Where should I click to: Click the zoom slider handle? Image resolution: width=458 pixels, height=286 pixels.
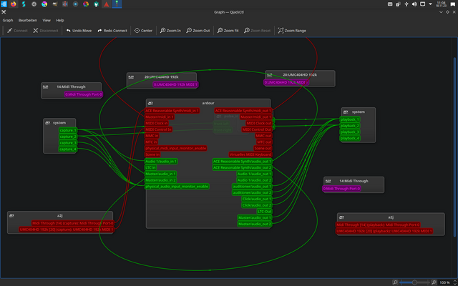[x=414, y=282]
